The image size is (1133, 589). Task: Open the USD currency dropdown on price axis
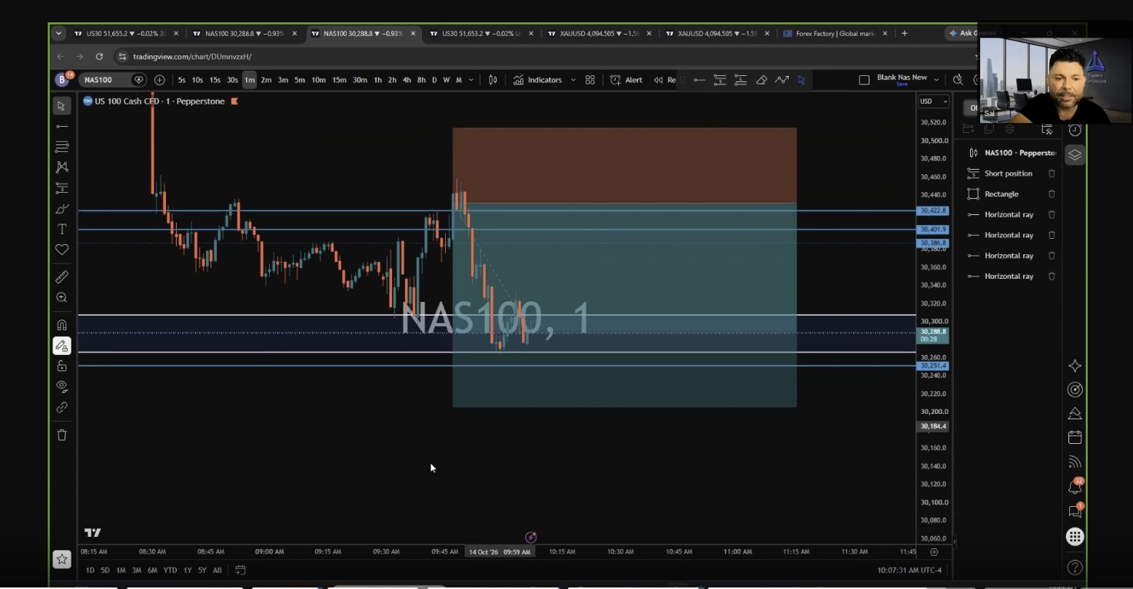[934, 101]
